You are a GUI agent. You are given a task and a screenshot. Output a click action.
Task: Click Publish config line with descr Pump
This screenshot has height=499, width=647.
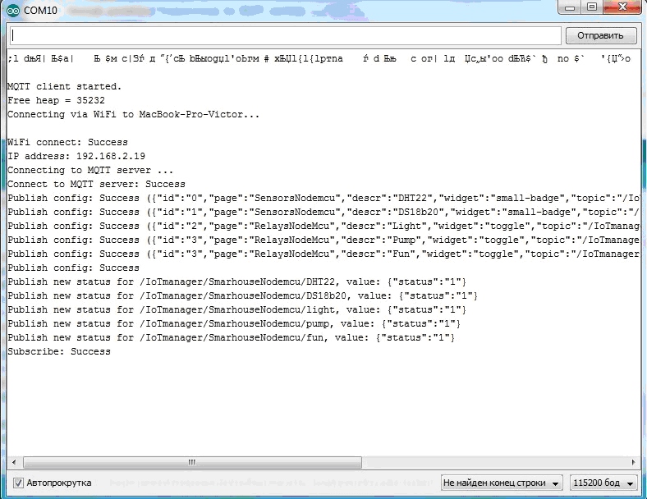pos(323,240)
